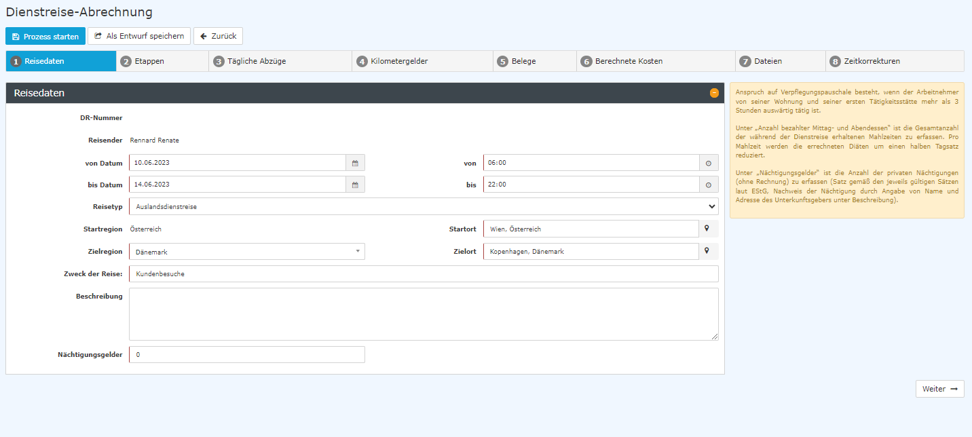Image resolution: width=972 pixels, height=437 pixels.
Task: Click map pin icon beside Zielort
Action: [707, 251]
